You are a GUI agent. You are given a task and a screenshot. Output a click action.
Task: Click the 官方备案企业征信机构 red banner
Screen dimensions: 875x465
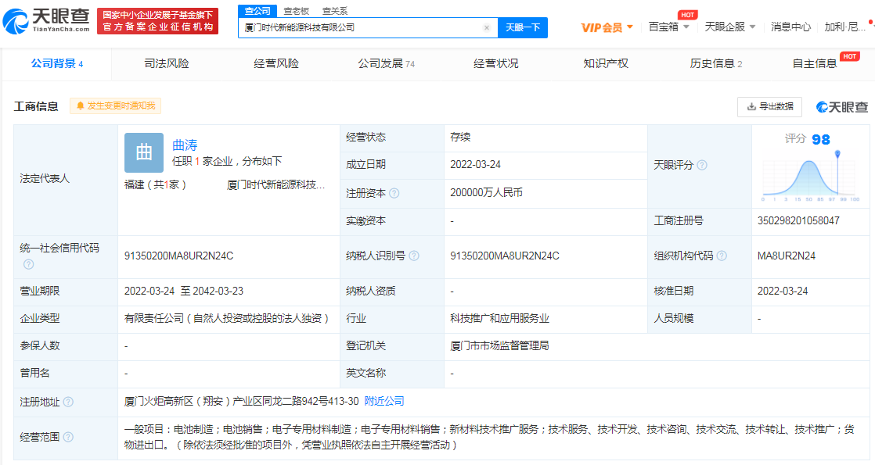(158, 21)
